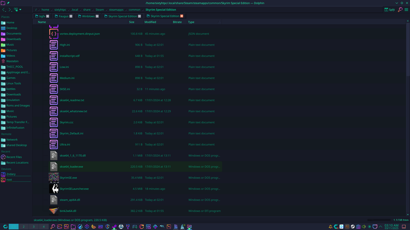Open the steamapps folder via the breadcrumb
The width and height of the screenshot is (410, 230).
click(116, 10)
